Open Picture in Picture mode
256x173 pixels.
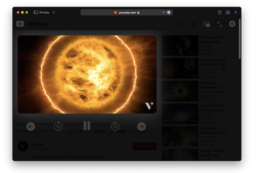(207, 24)
